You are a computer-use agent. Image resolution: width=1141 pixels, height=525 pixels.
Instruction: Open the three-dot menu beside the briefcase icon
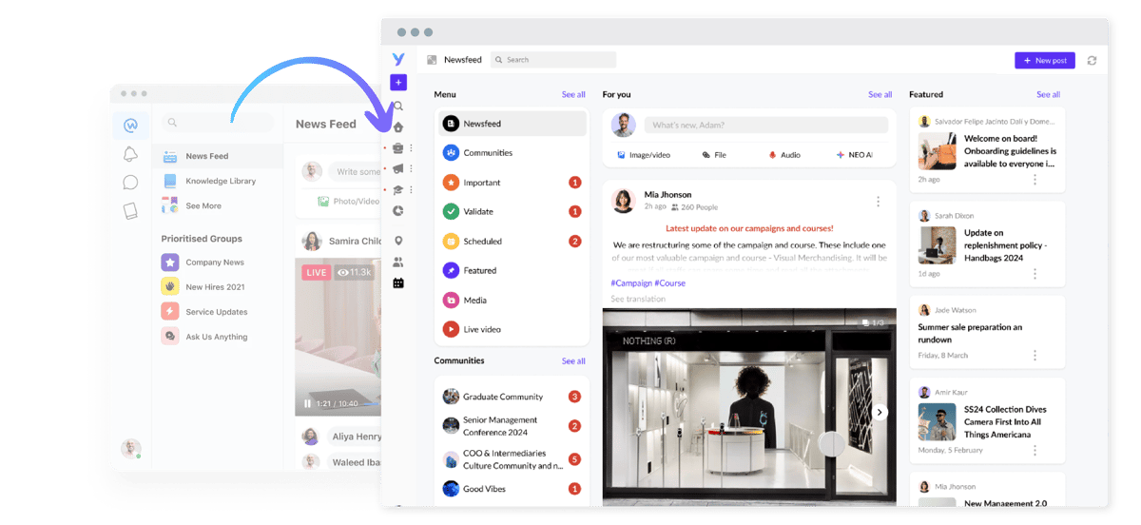point(411,147)
